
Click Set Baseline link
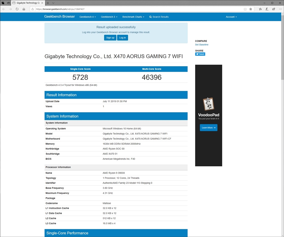[202, 45]
